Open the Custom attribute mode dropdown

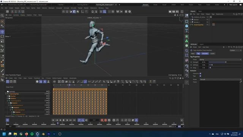[235, 50]
